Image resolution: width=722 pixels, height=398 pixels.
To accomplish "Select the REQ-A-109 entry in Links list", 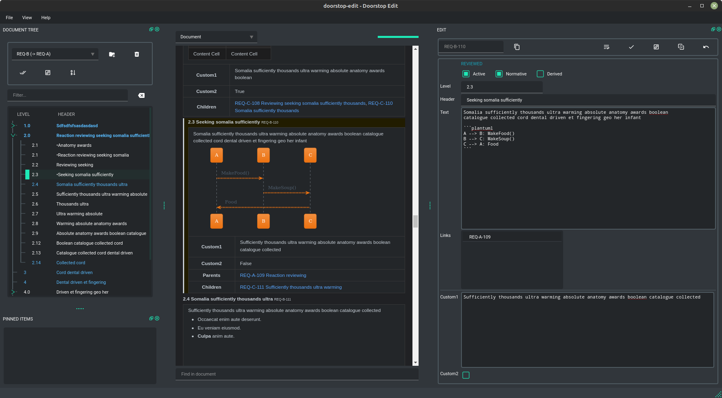I will click(x=512, y=237).
